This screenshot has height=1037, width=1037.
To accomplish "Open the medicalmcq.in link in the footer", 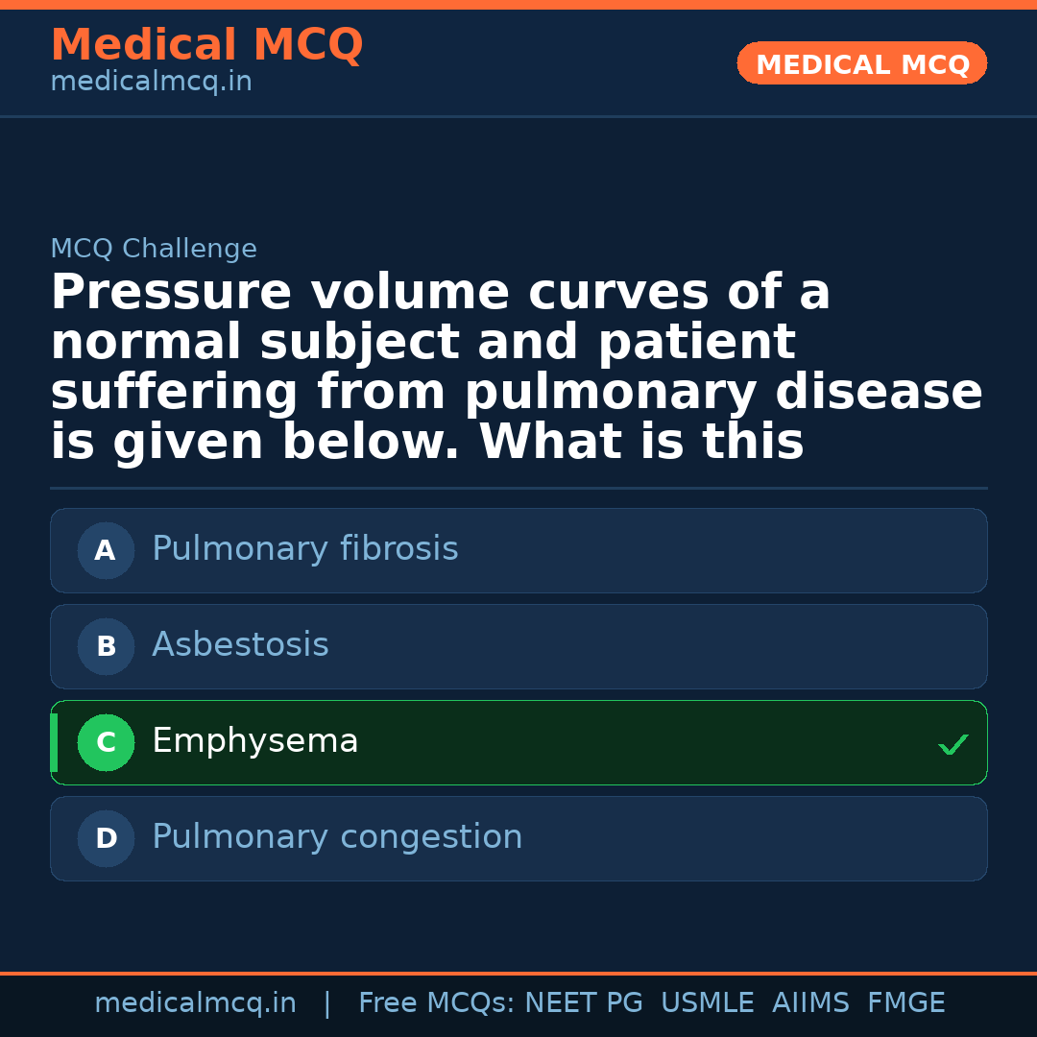I will coord(195,1003).
